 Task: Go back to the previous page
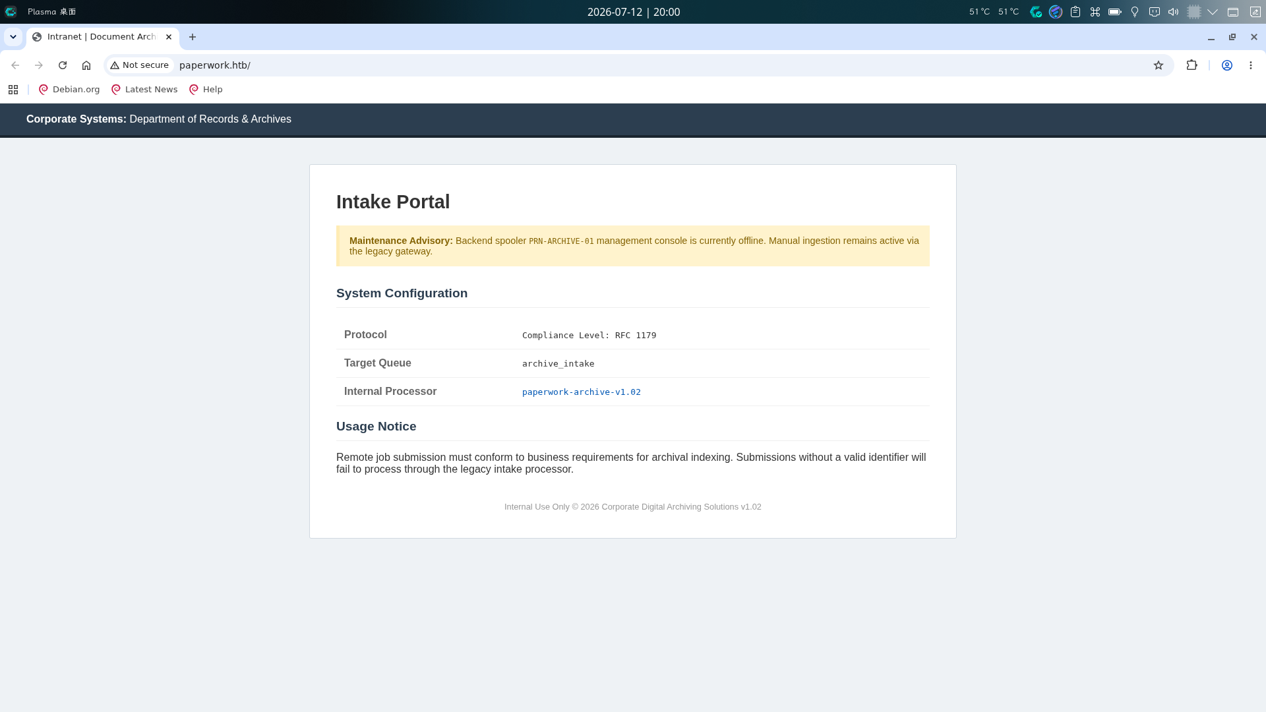pos(15,65)
